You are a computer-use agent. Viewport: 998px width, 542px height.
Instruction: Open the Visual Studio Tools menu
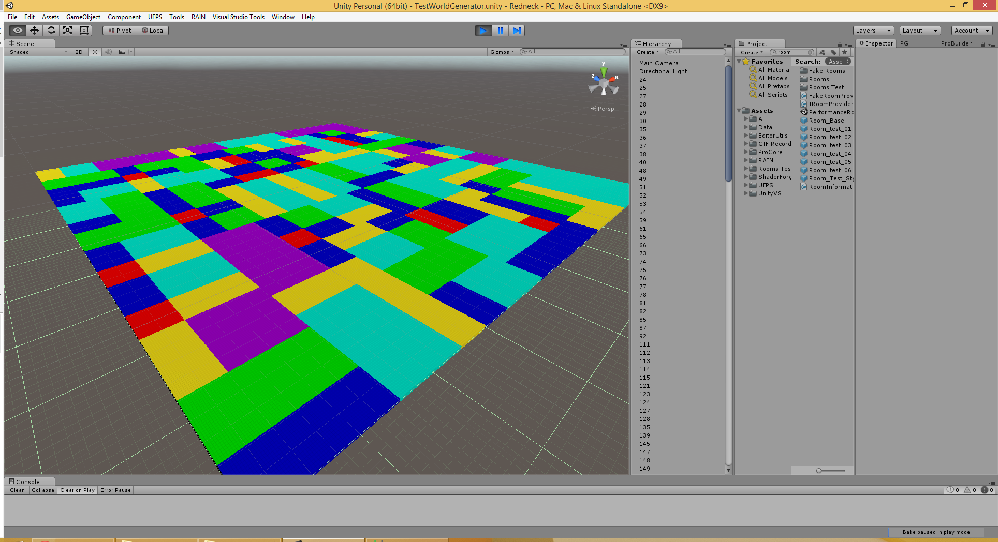point(238,17)
